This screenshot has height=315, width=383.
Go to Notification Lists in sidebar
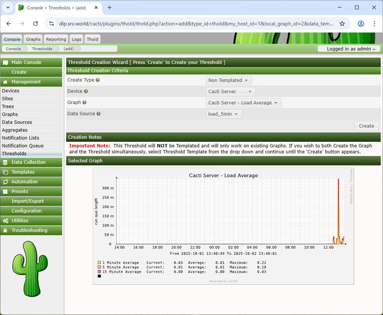(21, 138)
